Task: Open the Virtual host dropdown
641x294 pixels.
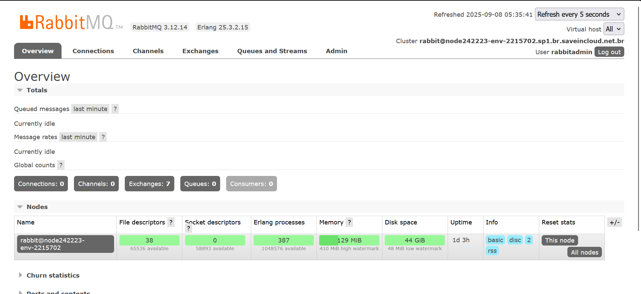Action: coord(614,29)
